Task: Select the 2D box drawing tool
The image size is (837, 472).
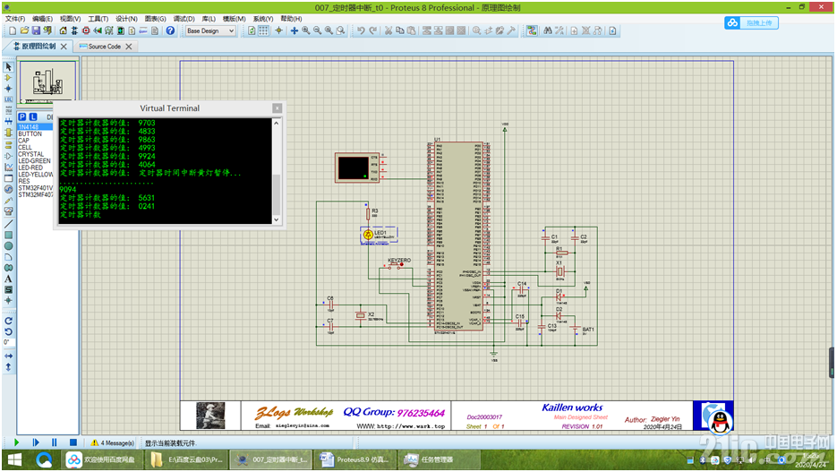Action: 9,235
